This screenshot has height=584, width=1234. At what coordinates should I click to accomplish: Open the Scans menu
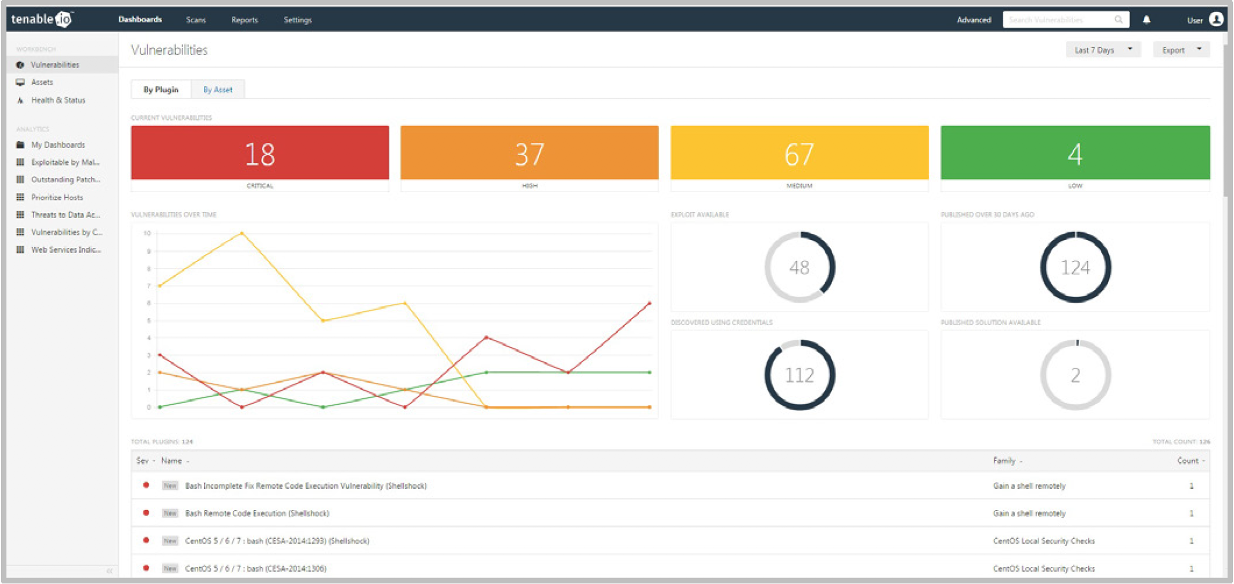point(196,20)
